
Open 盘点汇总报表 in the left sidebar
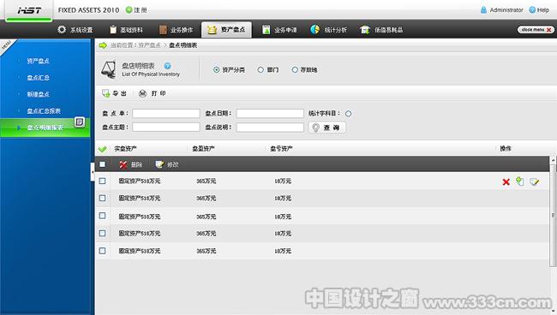pos(44,111)
